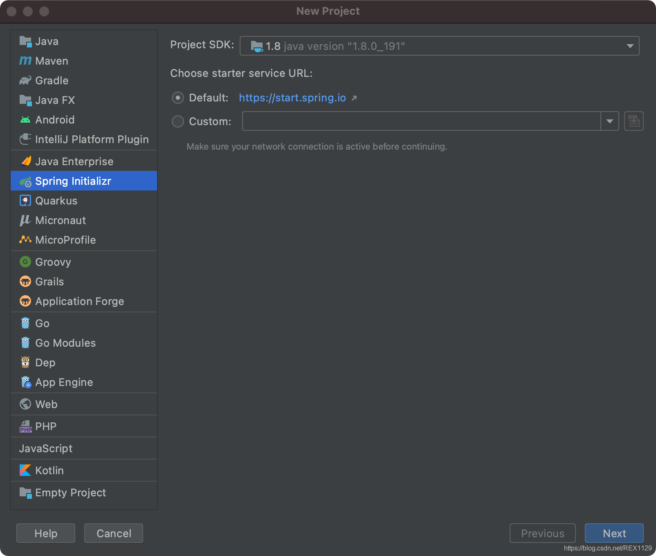Click the 'Android' list label

click(55, 120)
